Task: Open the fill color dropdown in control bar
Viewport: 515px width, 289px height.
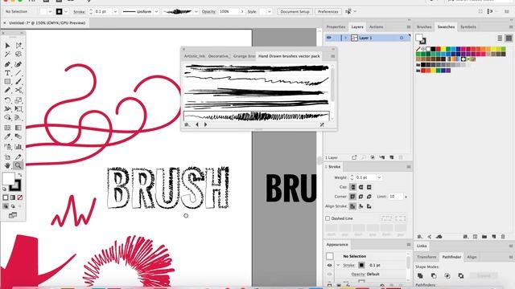Action: pos(50,11)
